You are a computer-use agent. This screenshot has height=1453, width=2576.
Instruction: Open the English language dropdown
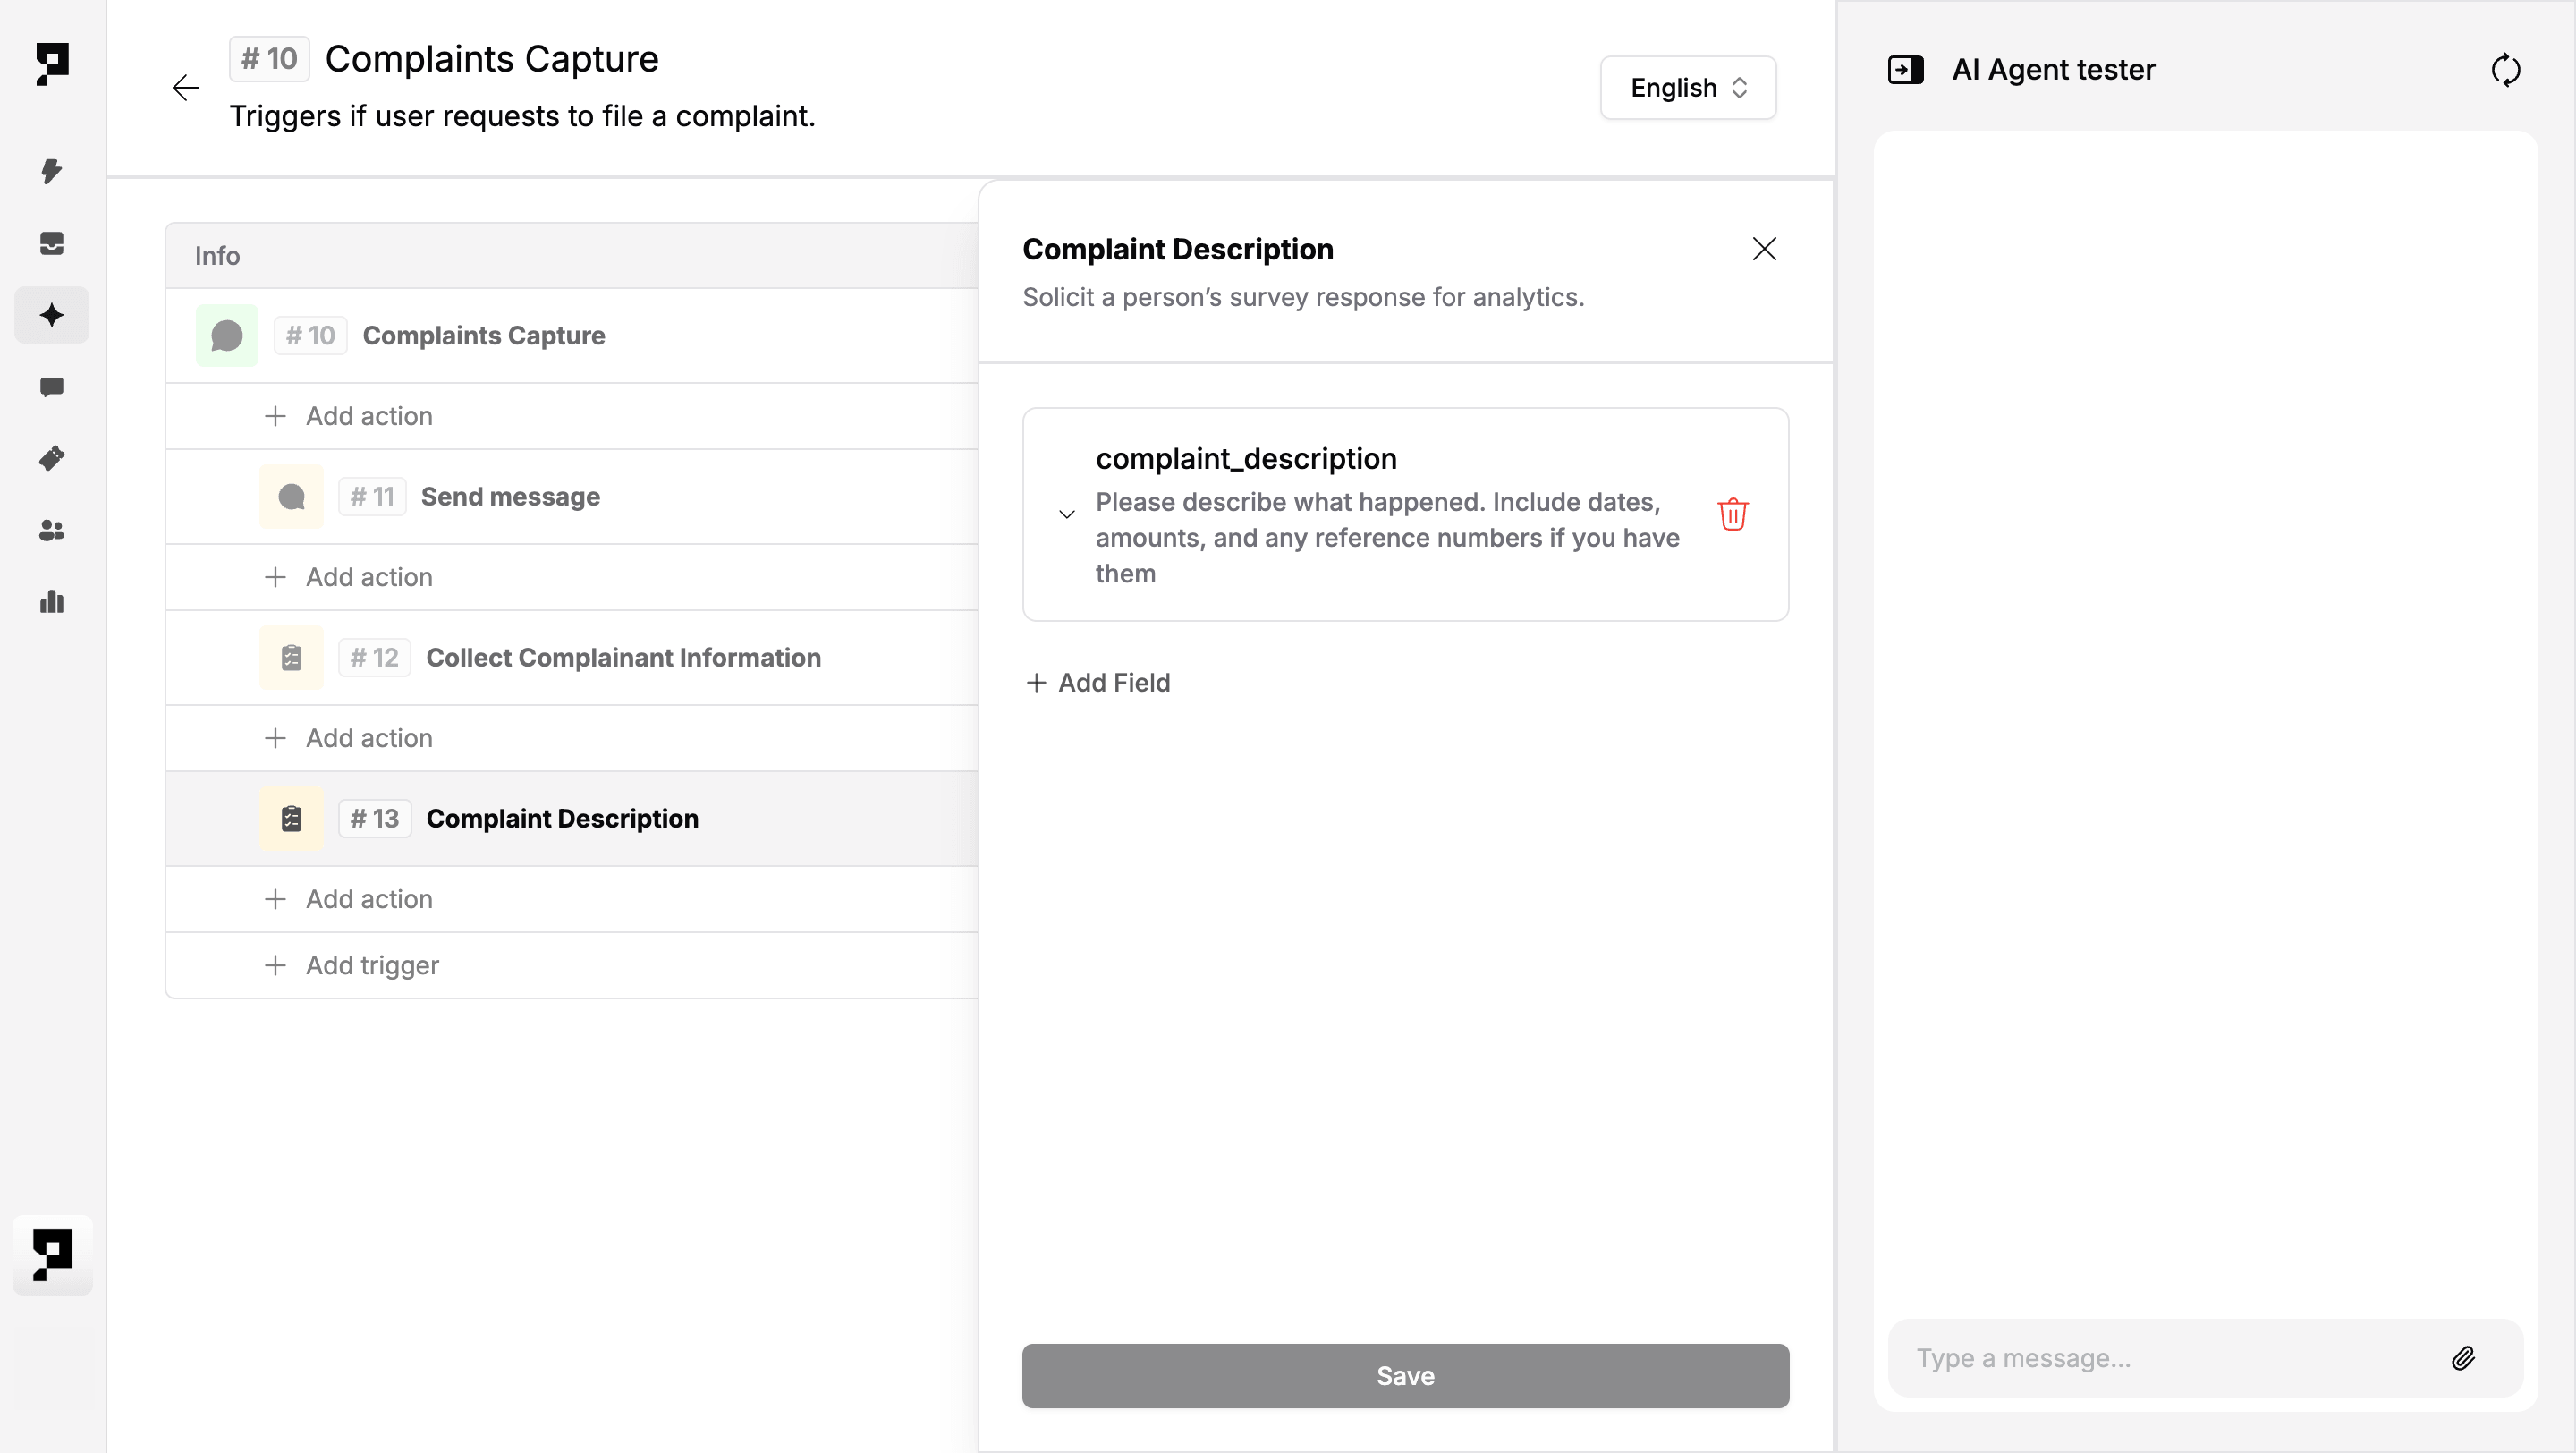point(1688,88)
